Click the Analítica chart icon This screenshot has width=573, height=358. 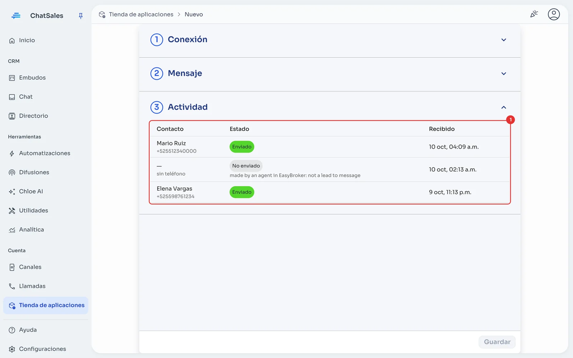click(x=12, y=230)
